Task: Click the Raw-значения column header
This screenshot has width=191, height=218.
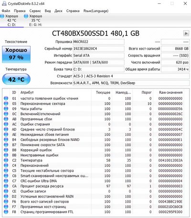Action: 171,92
